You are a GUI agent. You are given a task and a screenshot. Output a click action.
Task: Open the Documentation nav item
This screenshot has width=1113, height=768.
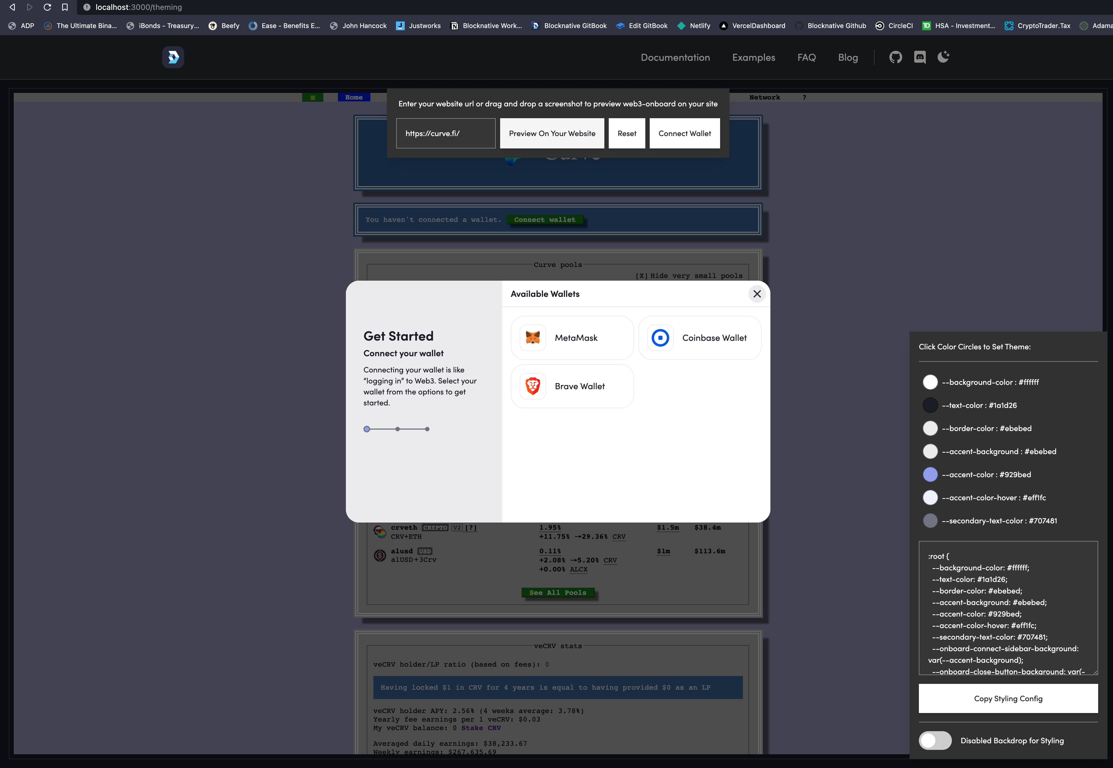click(675, 57)
